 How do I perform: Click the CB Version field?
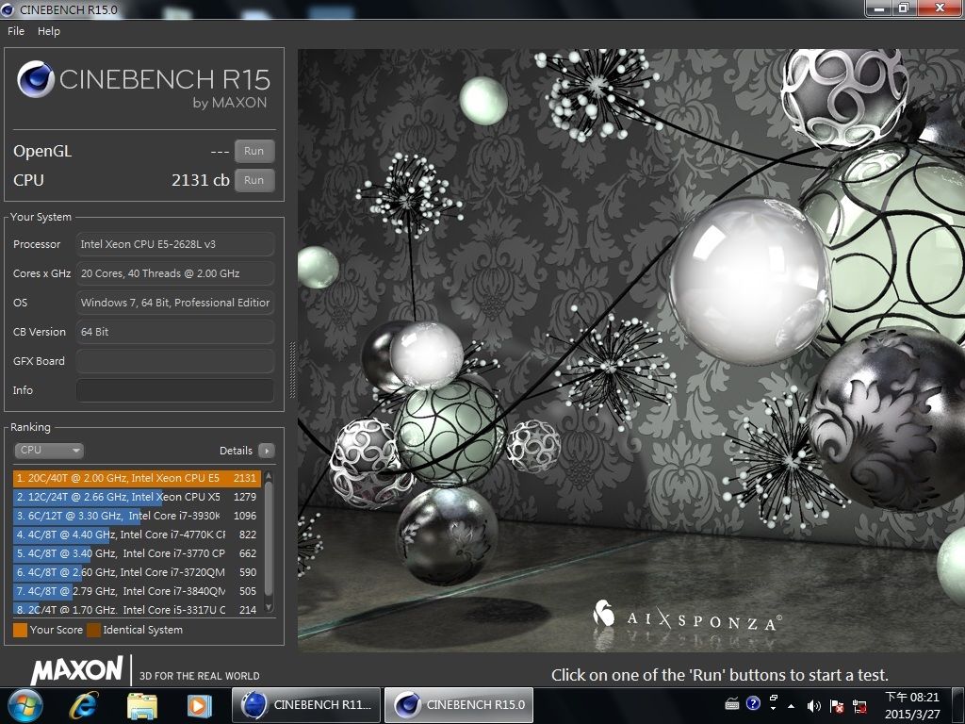pyautogui.click(x=174, y=332)
